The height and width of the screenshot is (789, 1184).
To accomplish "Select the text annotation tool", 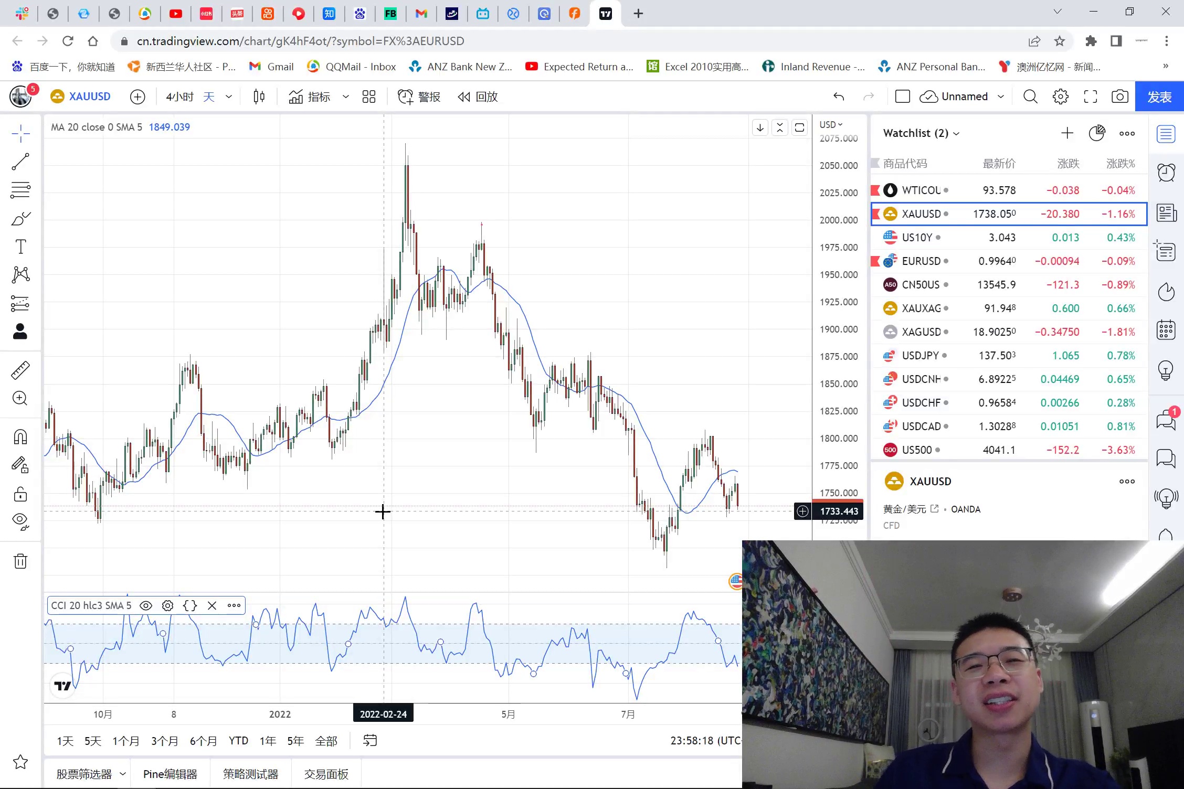I will click(20, 247).
